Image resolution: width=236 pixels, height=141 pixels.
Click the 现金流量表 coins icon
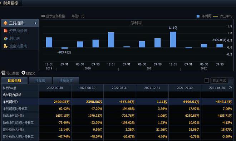[x=6, y=46]
